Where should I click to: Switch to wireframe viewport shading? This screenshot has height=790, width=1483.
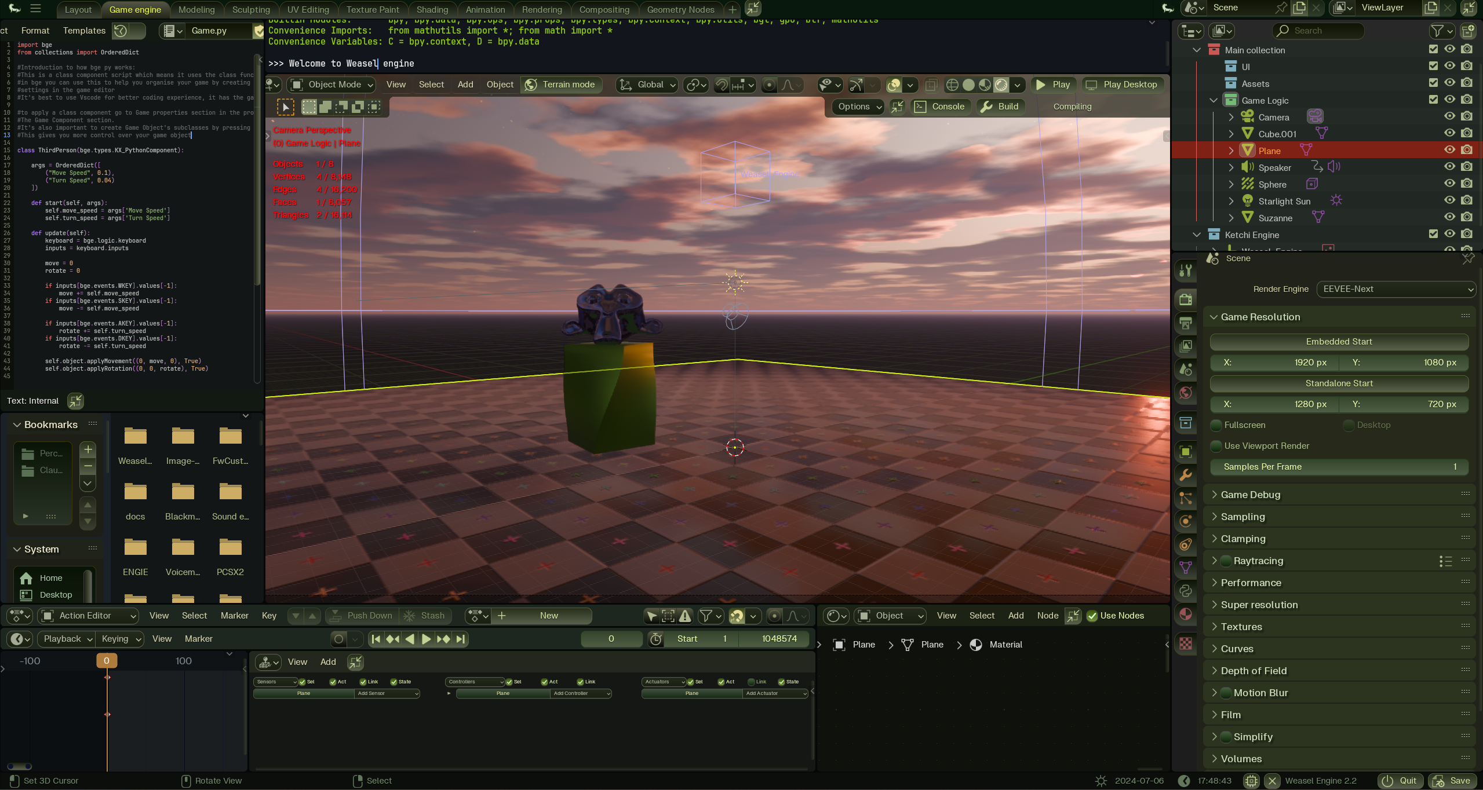[x=952, y=85]
